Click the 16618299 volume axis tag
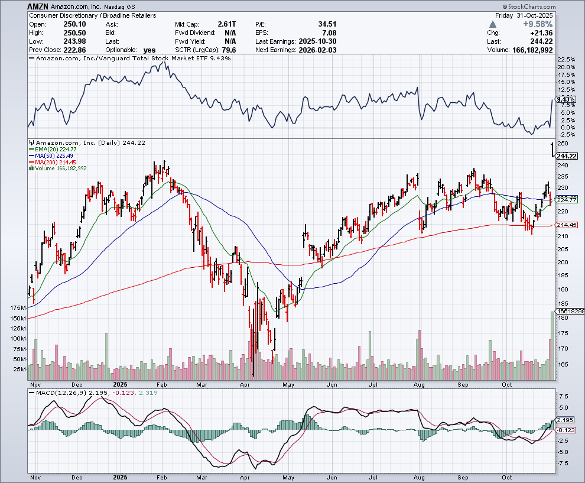The height and width of the screenshot is (483, 585). [570, 311]
